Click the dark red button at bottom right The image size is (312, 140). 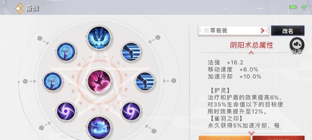pos(279,138)
